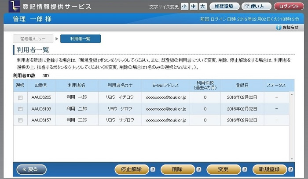The width and height of the screenshot is (308, 179).
Task: Click help icon next to 新規登録
Action: 290,169
